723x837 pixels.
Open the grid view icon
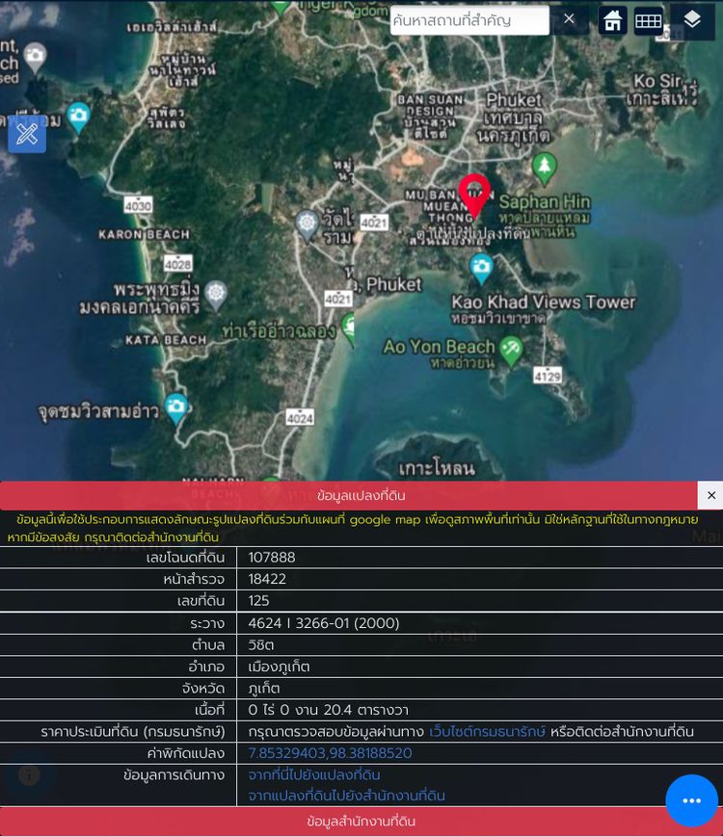click(x=648, y=20)
